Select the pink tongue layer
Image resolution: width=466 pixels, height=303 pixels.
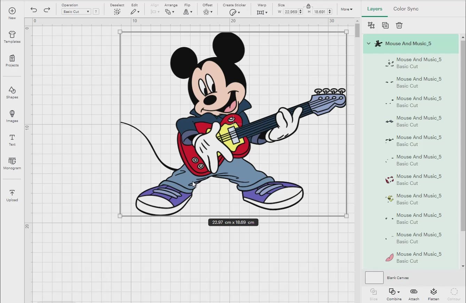point(411,257)
